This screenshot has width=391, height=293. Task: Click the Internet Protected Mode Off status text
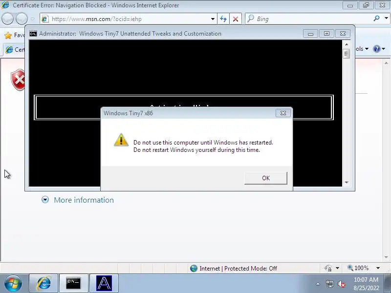tap(238, 269)
